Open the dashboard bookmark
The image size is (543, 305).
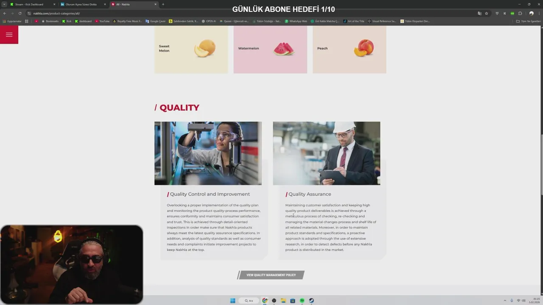tap(83, 21)
